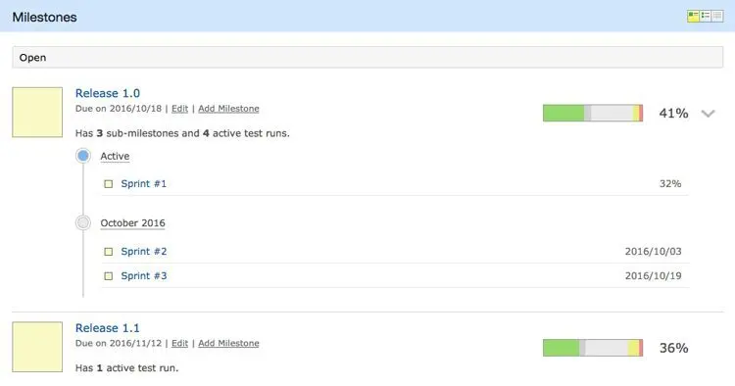735x386 pixels.
Task: Click Add Milestone under Release 1.1
Action: pyautogui.click(x=228, y=343)
